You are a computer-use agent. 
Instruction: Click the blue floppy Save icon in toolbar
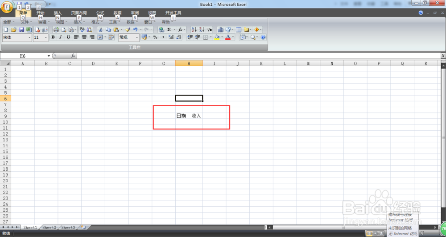(x=21, y=30)
